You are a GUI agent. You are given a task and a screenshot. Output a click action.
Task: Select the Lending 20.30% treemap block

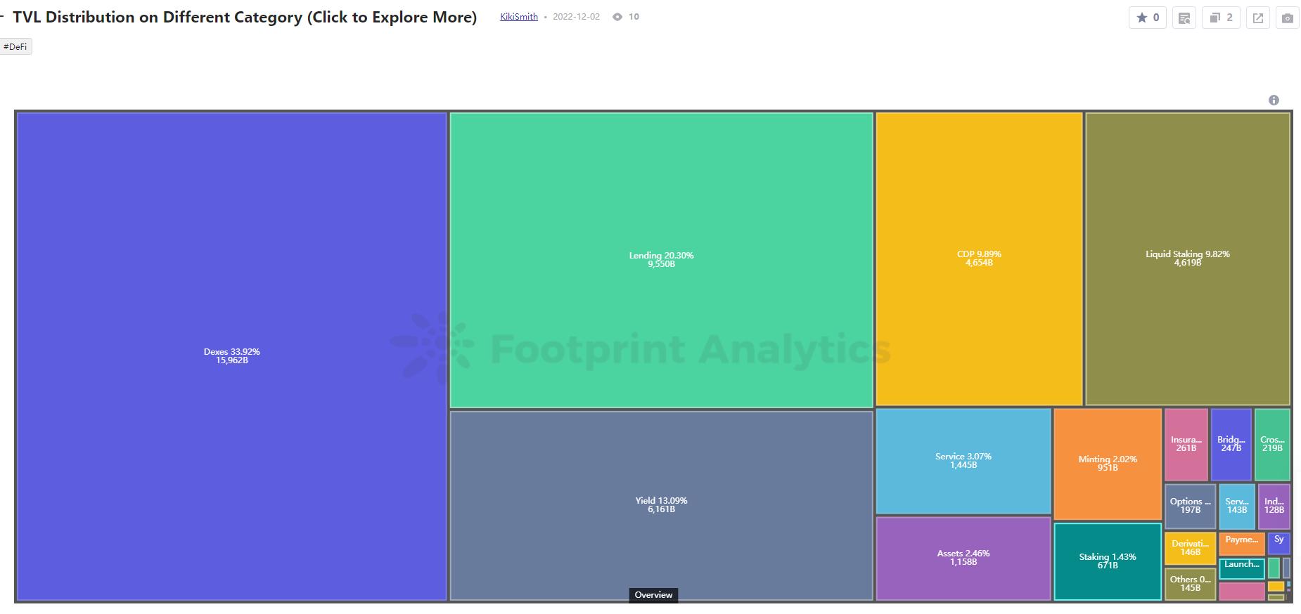click(661, 260)
